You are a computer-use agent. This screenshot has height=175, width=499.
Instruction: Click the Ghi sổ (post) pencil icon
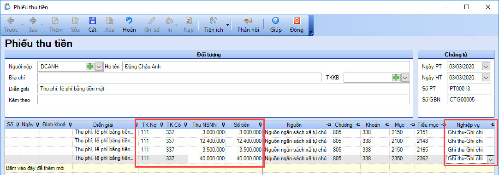tap(152, 21)
